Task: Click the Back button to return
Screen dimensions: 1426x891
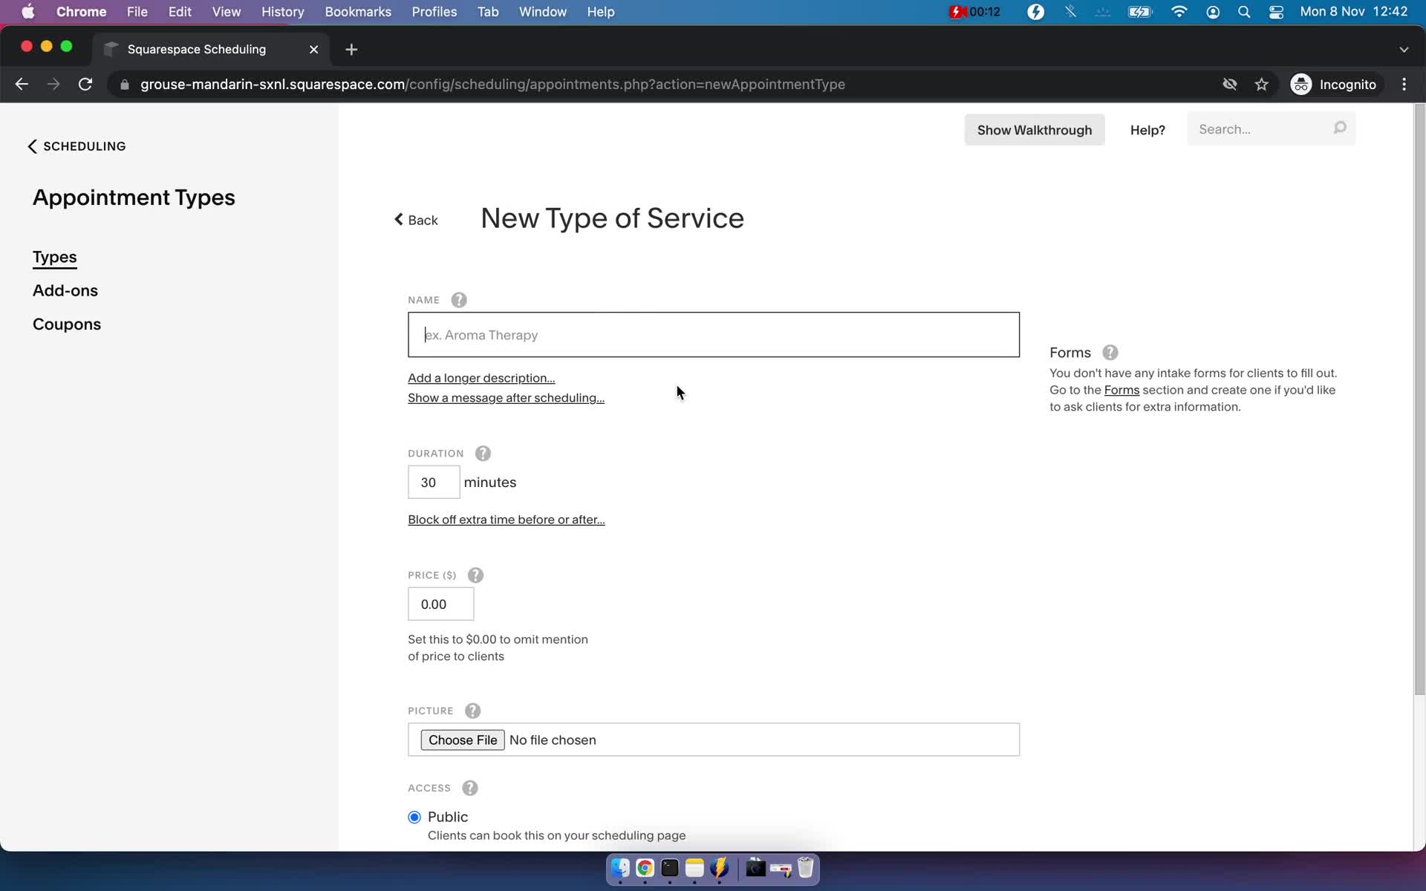Action: pyautogui.click(x=416, y=218)
